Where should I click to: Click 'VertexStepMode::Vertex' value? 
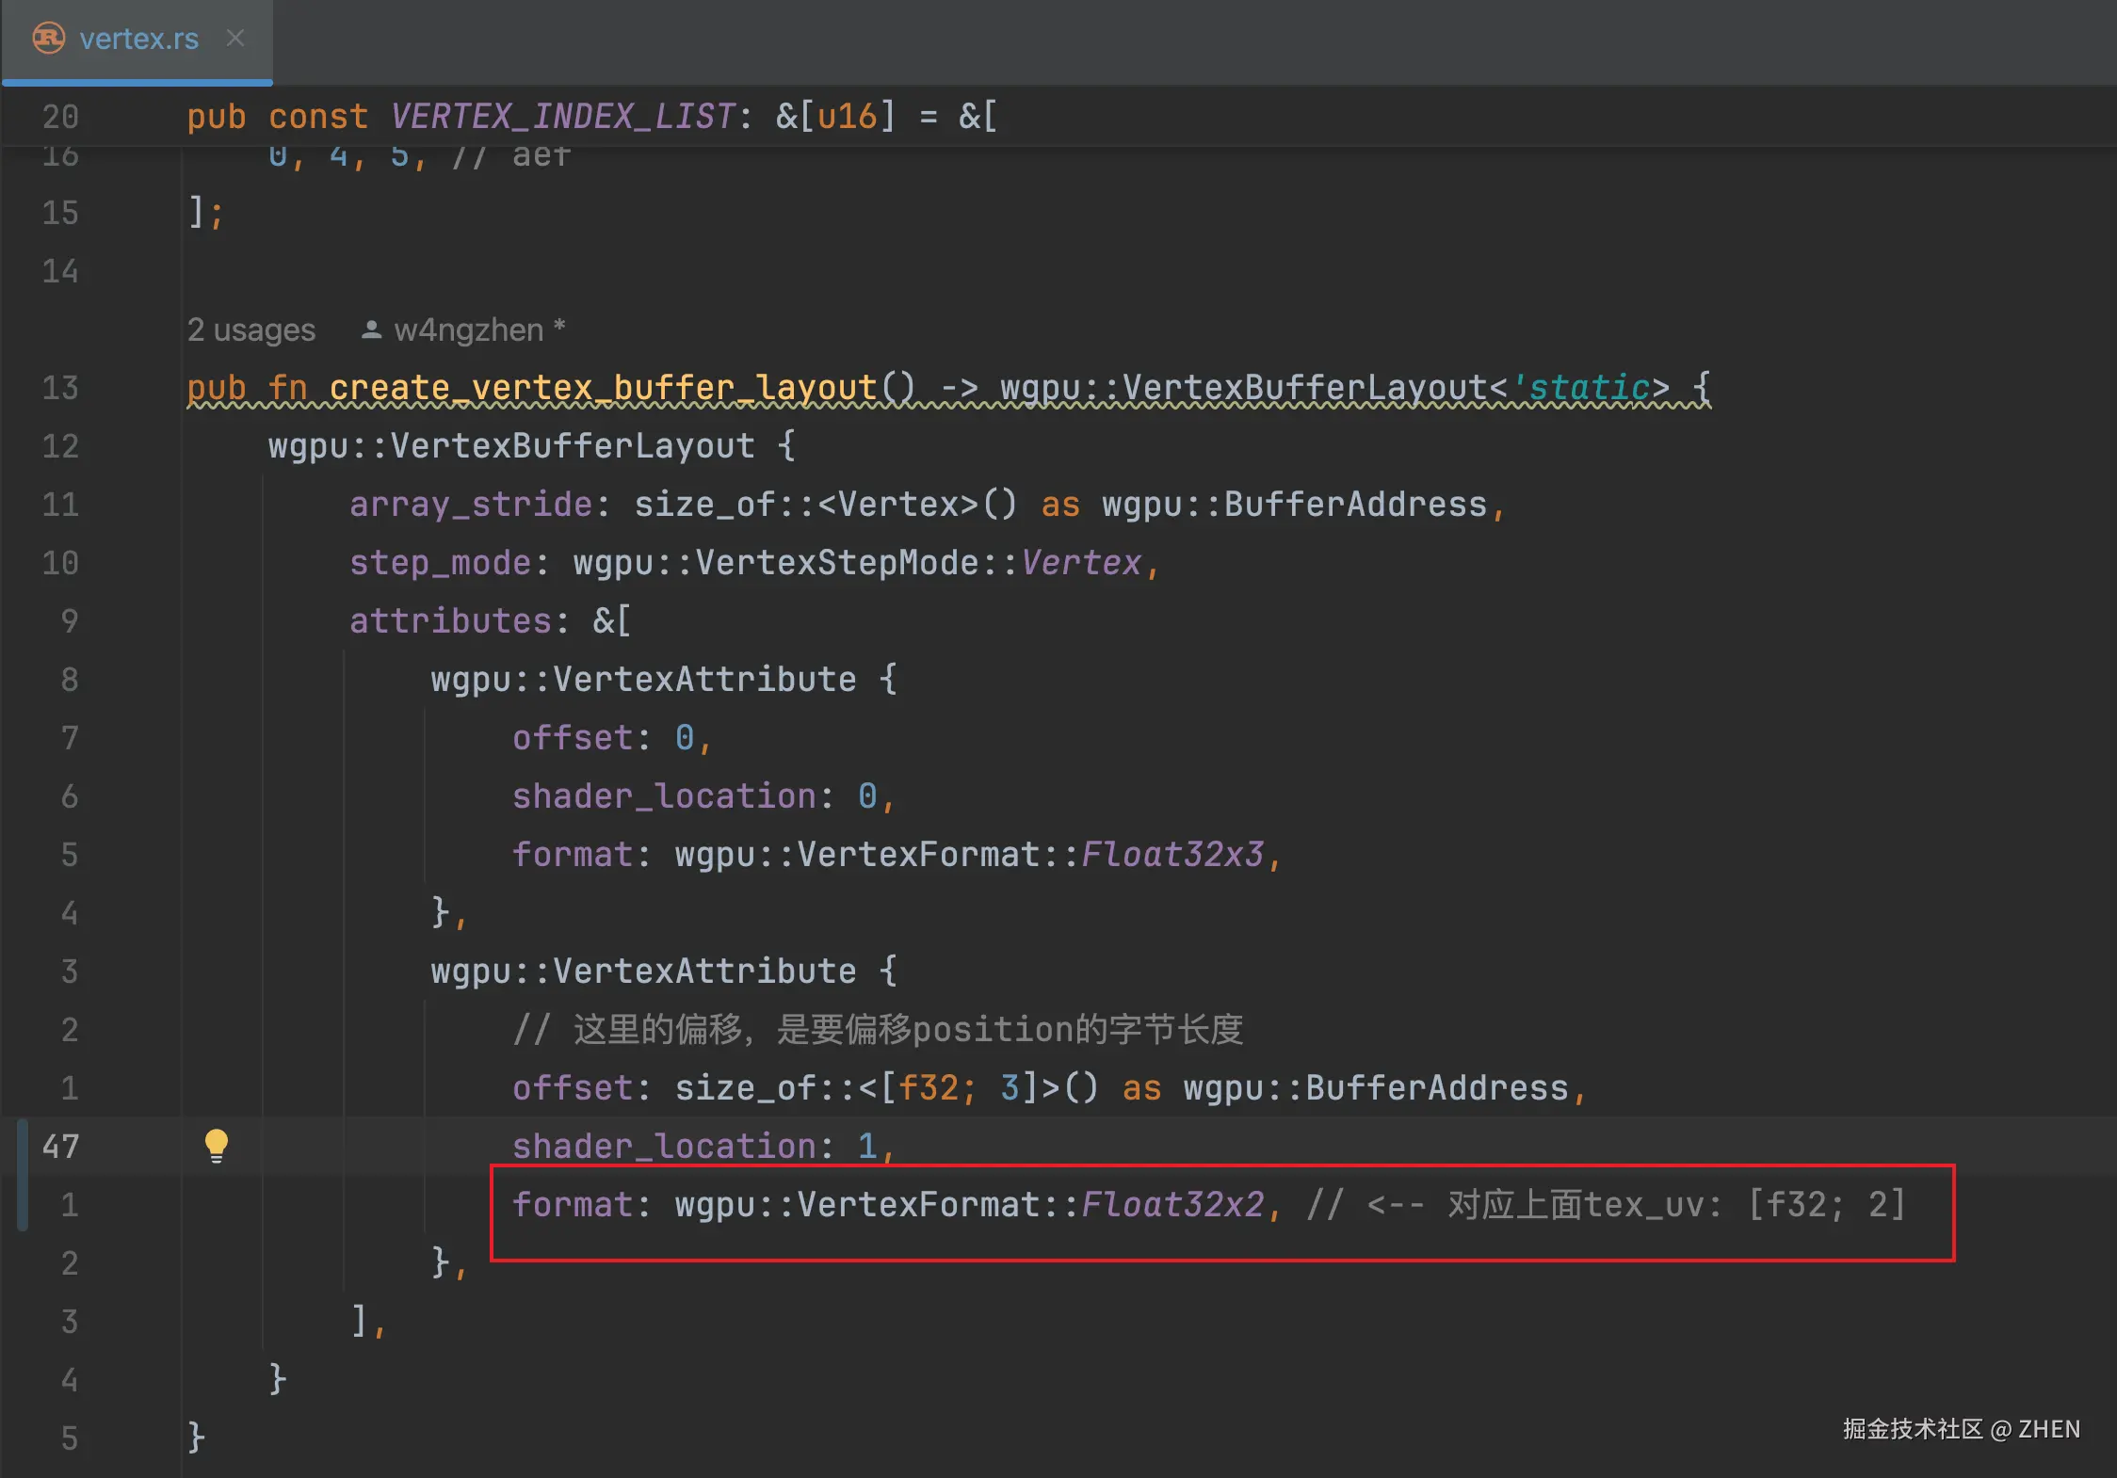tap(918, 563)
